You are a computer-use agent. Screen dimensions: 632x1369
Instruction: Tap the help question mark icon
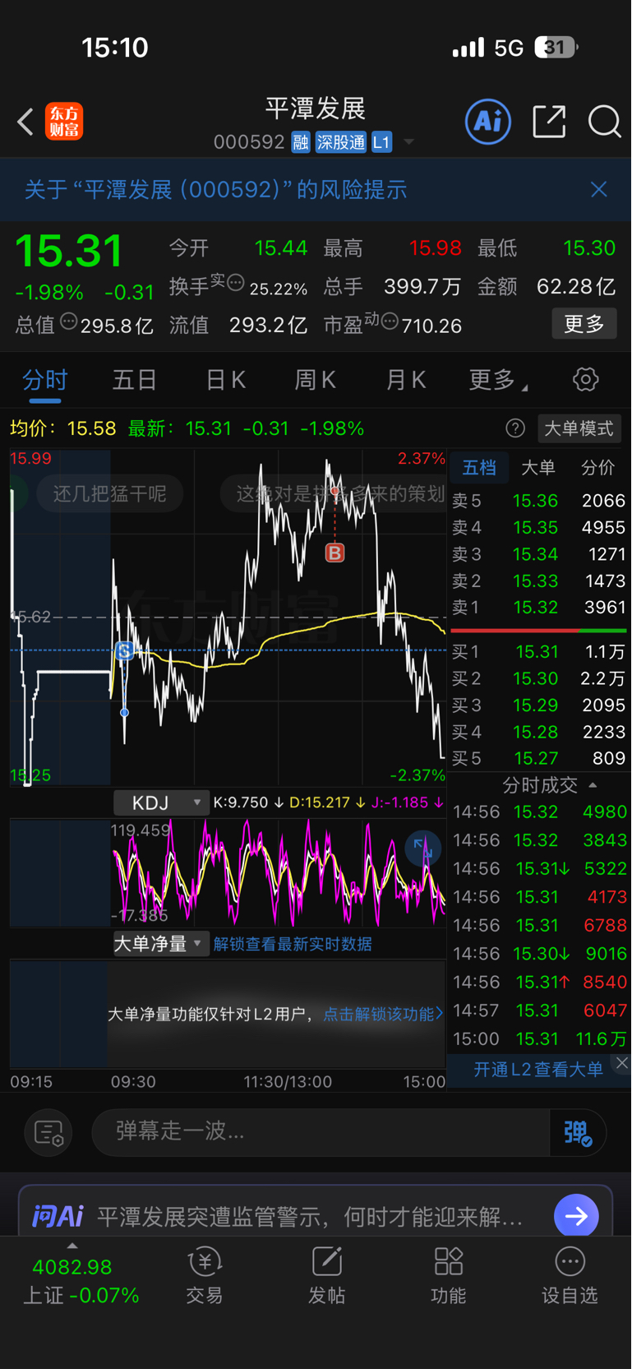[515, 428]
